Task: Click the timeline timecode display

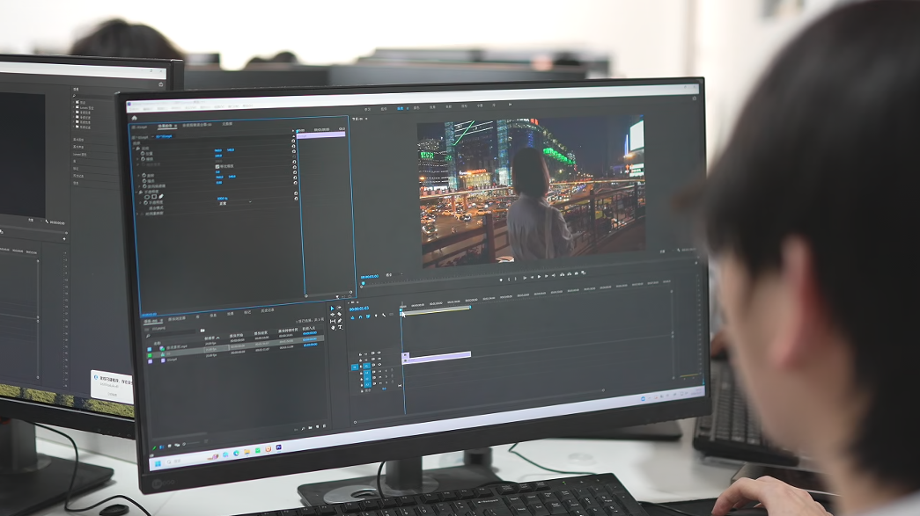Action: pos(358,309)
